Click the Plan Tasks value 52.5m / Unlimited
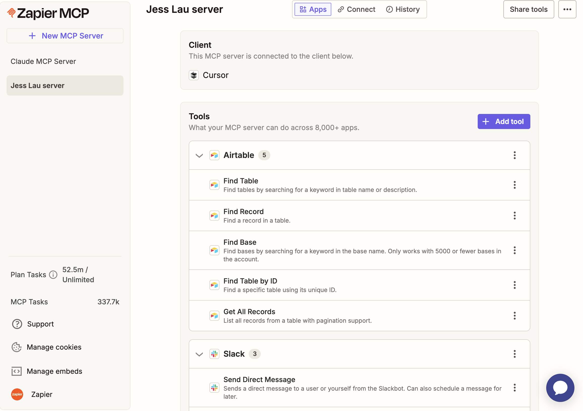 78,275
